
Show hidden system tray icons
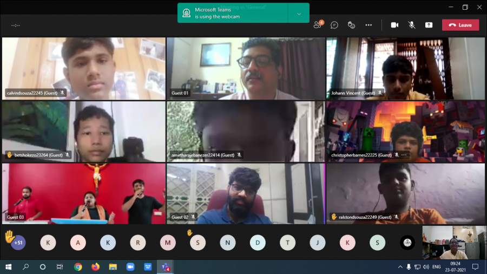pos(400,267)
